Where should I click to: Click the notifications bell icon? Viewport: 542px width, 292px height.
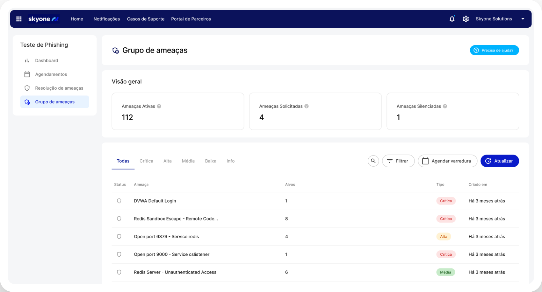coord(452,19)
